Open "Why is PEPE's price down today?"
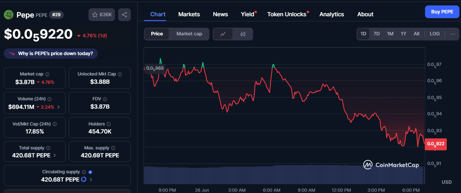Image resolution: width=461 pixels, height=193 pixels. (x=51, y=54)
